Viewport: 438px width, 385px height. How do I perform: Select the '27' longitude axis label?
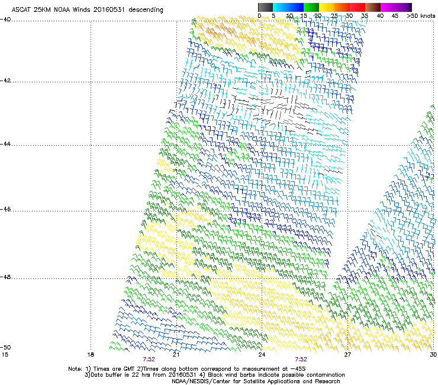(347, 355)
